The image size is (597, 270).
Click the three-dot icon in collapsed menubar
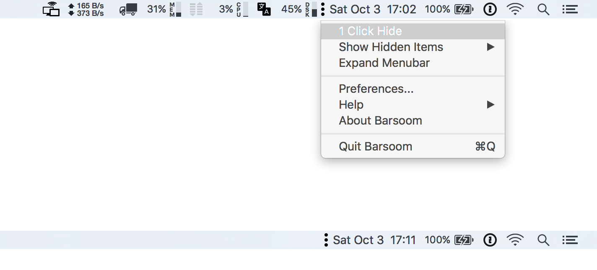(x=326, y=240)
